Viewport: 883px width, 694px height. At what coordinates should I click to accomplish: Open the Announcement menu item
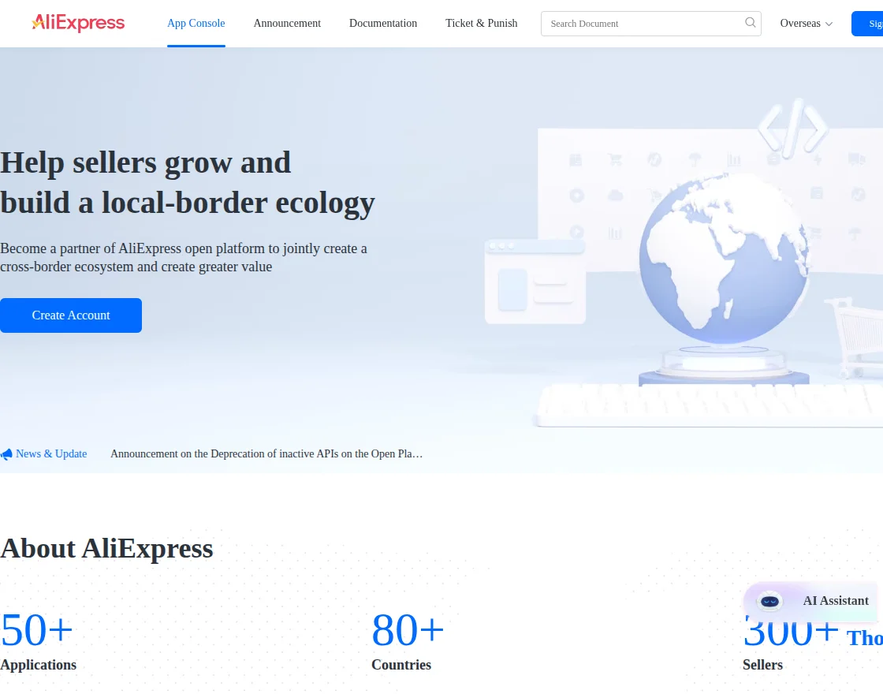coord(287,24)
